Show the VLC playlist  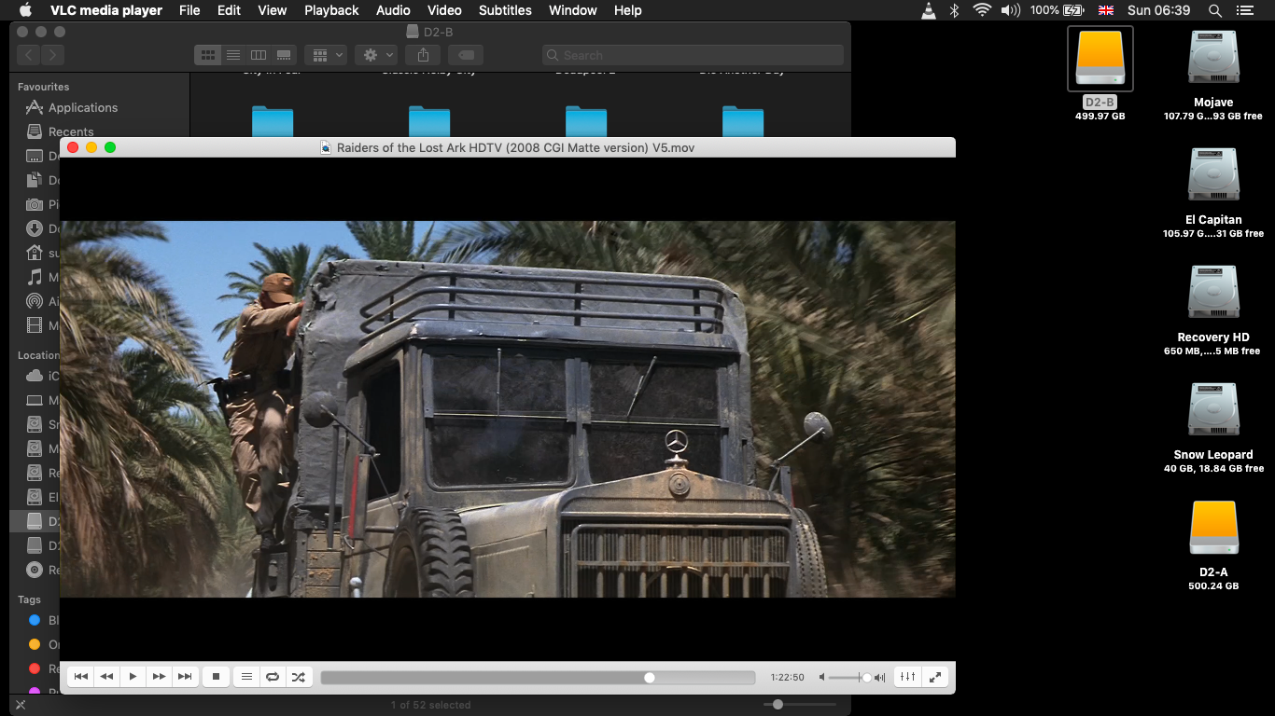[x=246, y=677]
